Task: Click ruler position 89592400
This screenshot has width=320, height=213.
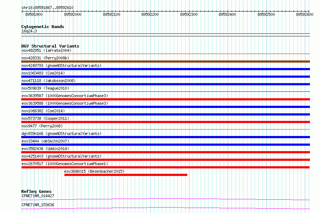Action: click(227, 14)
